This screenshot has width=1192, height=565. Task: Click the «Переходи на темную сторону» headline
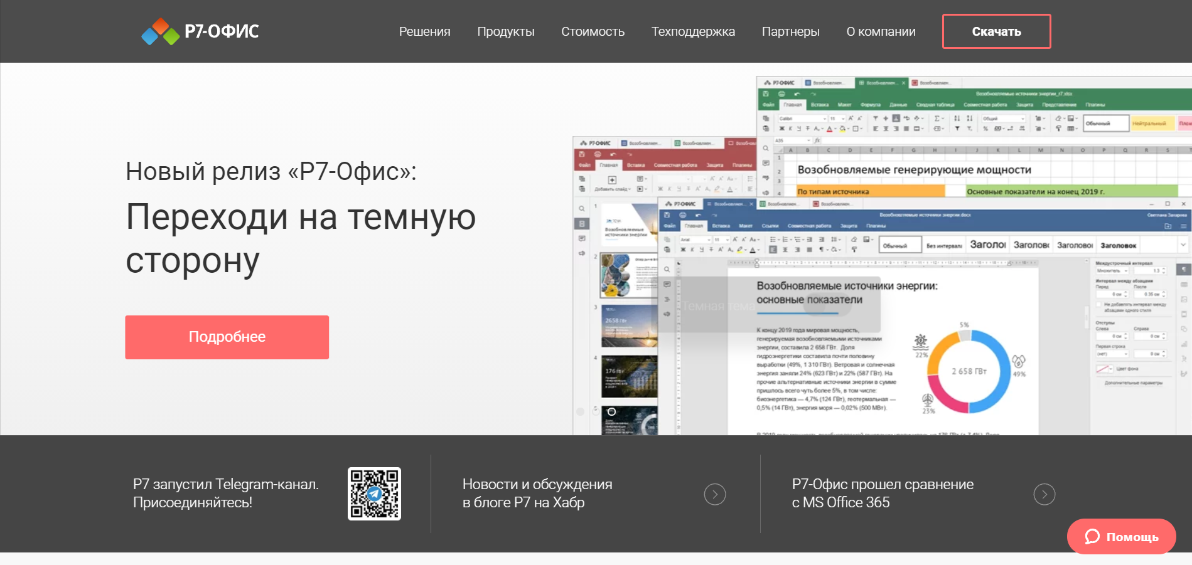coord(301,238)
